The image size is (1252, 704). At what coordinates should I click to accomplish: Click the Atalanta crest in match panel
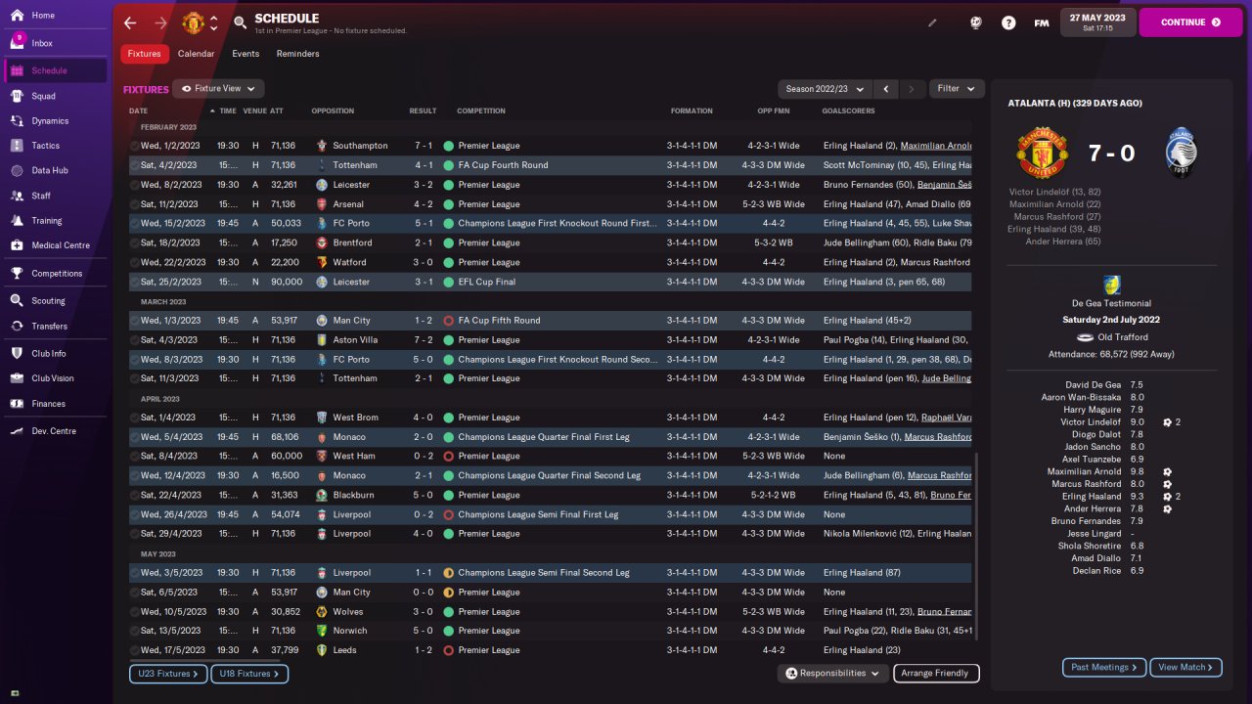tap(1182, 153)
